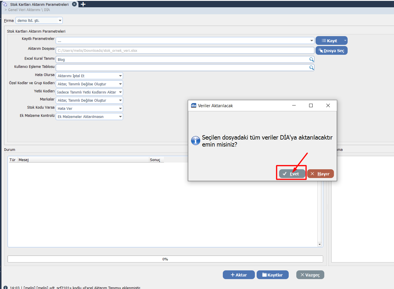Click the Dosya Seç file picker button
This screenshot has height=289, width=394.
(331, 51)
